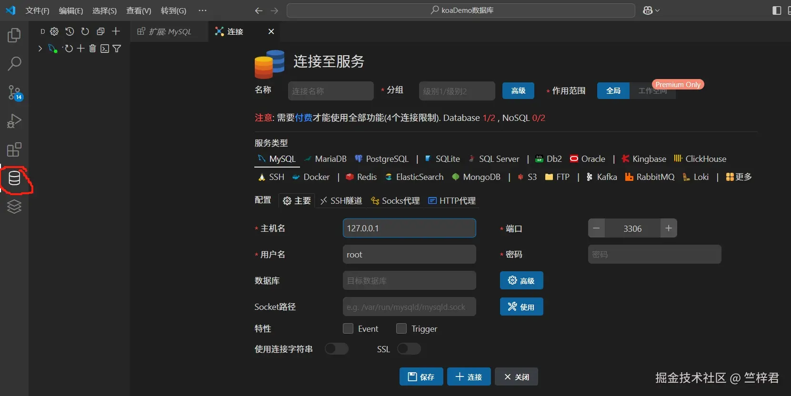The height and width of the screenshot is (396, 791).
Task: Open the Run and Debug view
Action: point(14,121)
